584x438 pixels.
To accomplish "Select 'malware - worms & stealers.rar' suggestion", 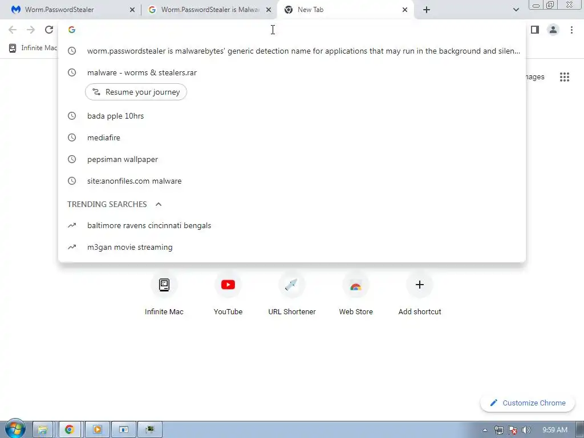I will coord(292,72).
